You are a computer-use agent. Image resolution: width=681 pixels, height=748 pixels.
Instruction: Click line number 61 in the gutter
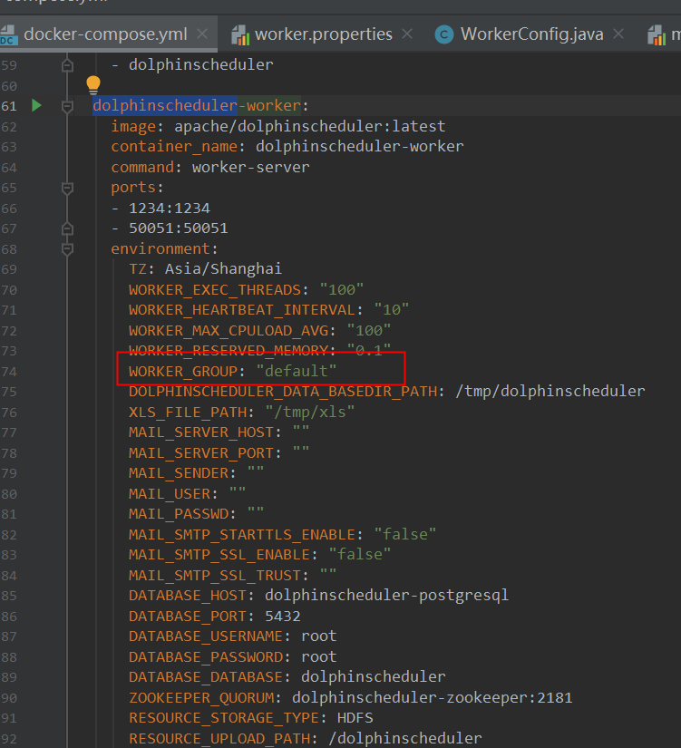pyautogui.click(x=9, y=106)
